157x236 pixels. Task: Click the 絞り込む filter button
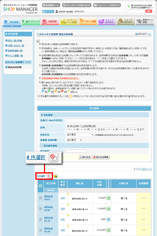pos(85,157)
